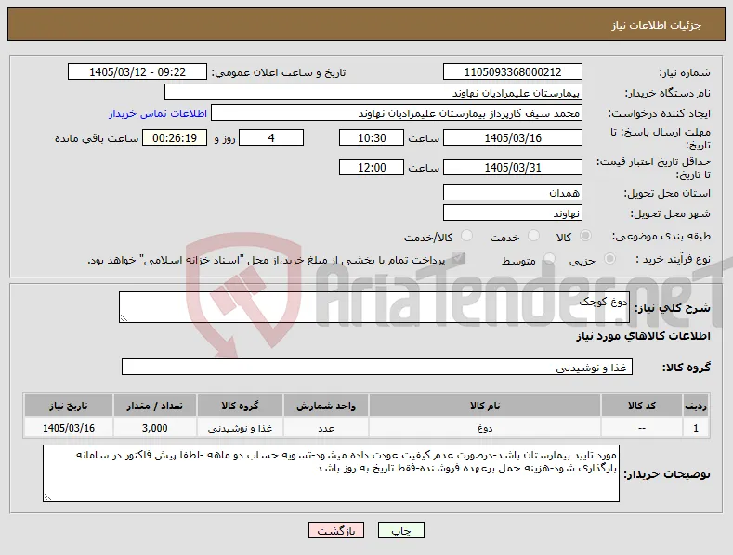Toggle the اسناد خزانه اسلامی payment checkbox
The height and width of the screenshot is (555, 733).
pos(459,258)
